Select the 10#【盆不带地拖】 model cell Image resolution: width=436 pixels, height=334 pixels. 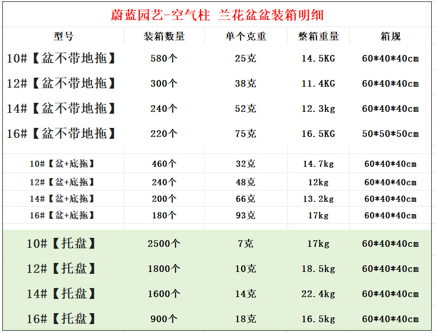click(61, 58)
